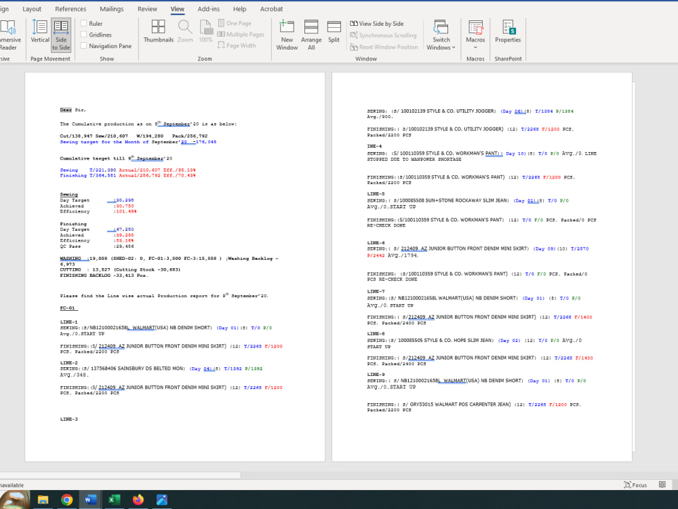Open Excel from the taskbar

tap(113, 499)
